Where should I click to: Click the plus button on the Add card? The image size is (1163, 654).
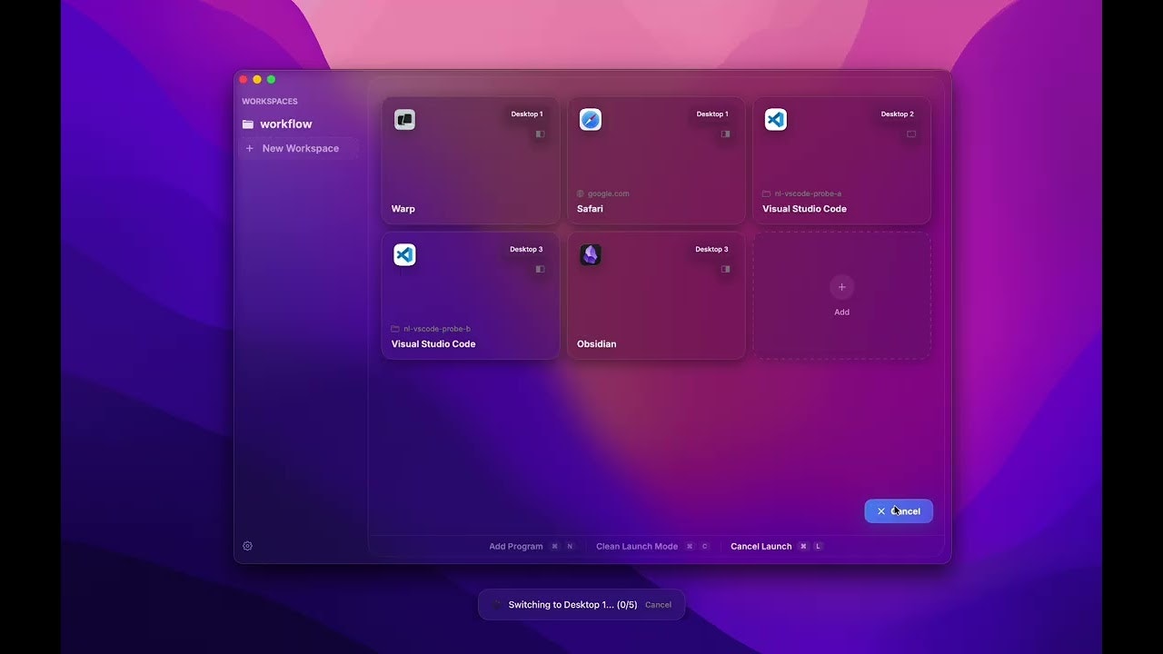[841, 287]
